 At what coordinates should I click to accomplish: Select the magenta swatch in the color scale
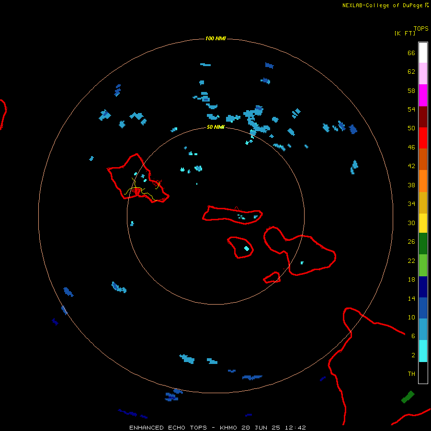click(x=423, y=95)
